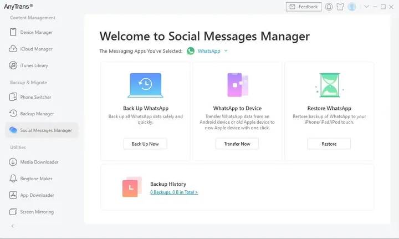Viewport: 399px width, 239px height.
Task: Open Screen Mirroring label
Action: pyautogui.click(x=37, y=212)
